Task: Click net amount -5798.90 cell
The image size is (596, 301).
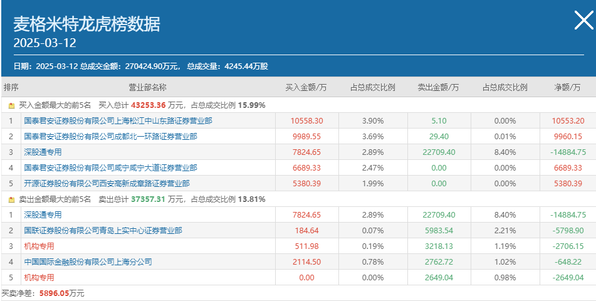Action: pos(568,231)
